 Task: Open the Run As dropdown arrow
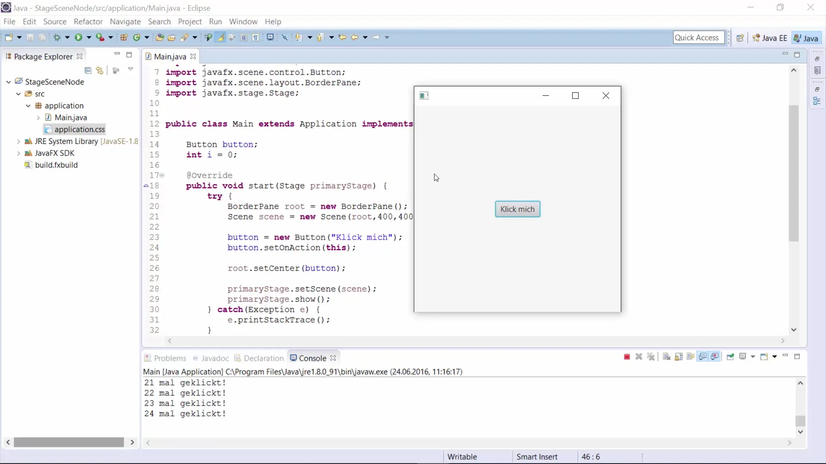point(89,37)
